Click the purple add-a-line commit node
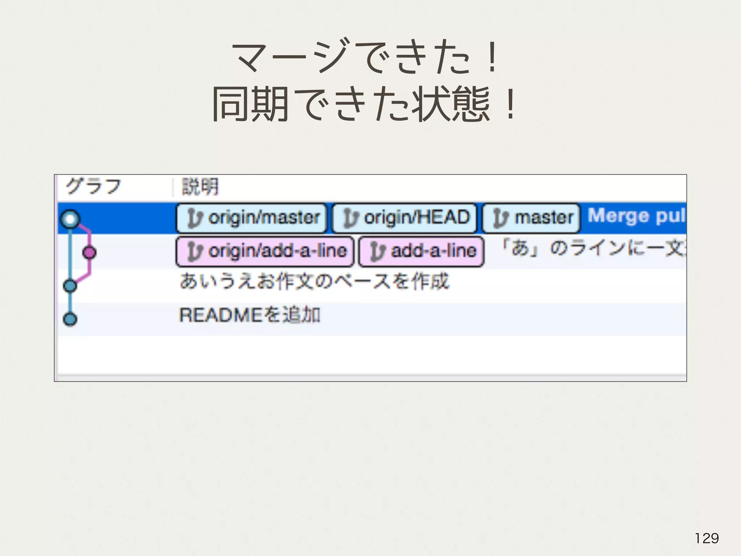Screen dimensions: 741x556 click(x=89, y=252)
